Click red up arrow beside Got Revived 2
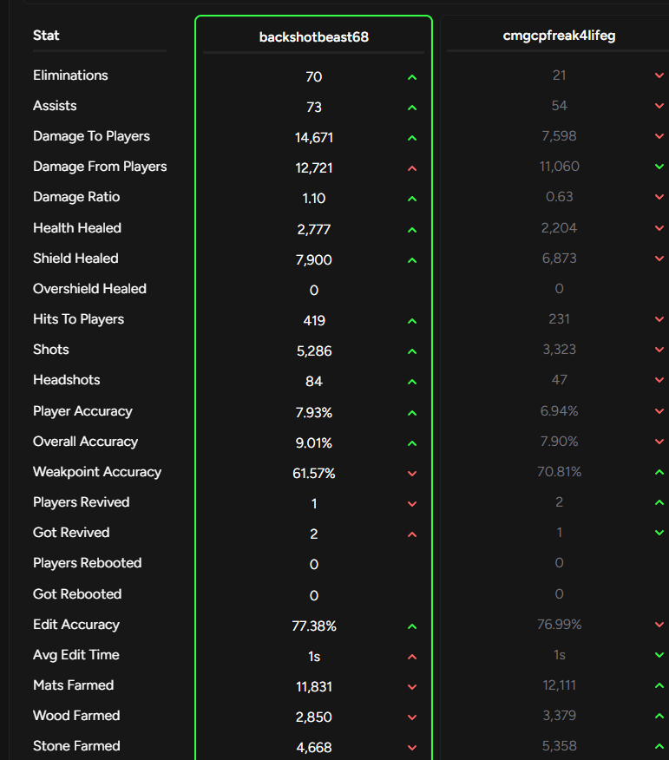The image size is (669, 760). pyautogui.click(x=412, y=534)
